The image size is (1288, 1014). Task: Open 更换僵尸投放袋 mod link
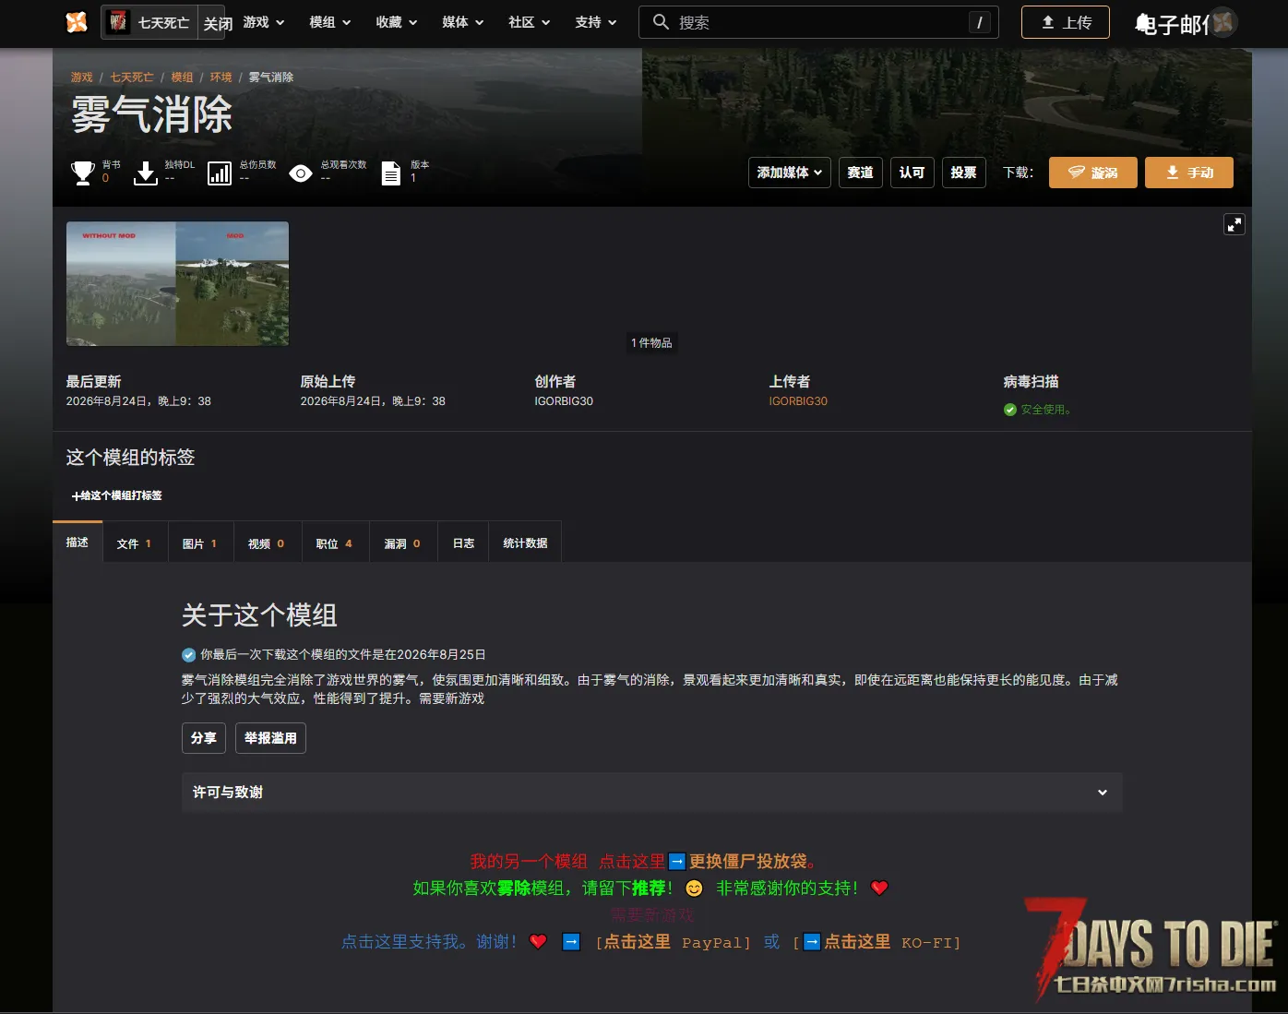click(x=747, y=862)
